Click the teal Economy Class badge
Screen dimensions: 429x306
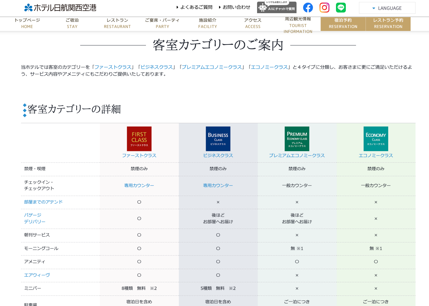[376, 139]
